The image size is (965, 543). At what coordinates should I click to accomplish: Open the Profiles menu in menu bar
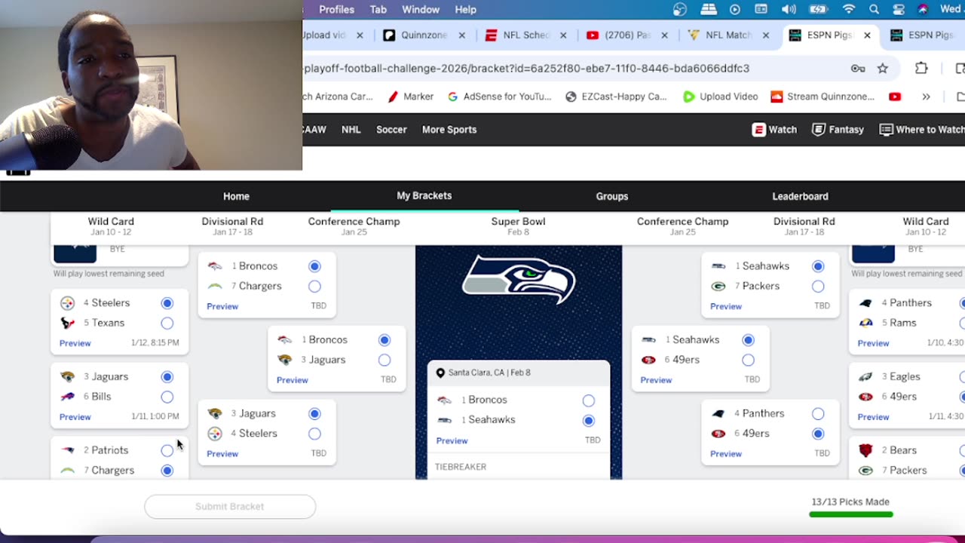pyautogui.click(x=336, y=10)
